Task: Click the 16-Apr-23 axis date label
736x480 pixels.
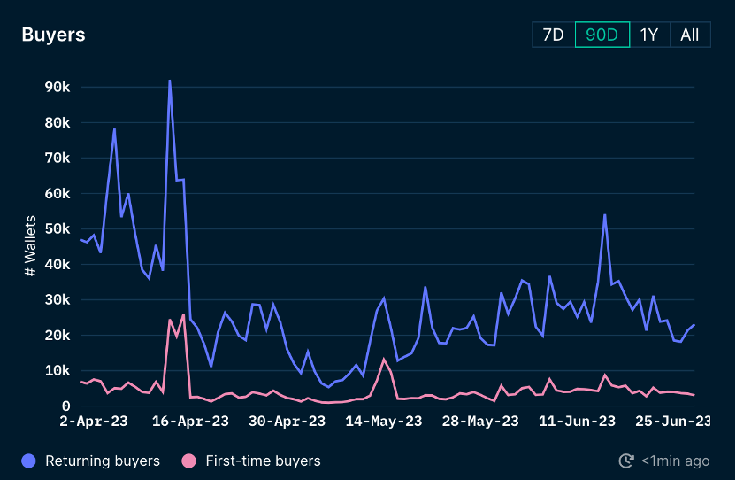Action: (x=190, y=422)
